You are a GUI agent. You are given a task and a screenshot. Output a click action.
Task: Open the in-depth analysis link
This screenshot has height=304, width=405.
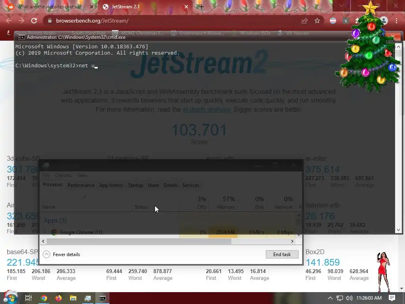pos(206,109)
